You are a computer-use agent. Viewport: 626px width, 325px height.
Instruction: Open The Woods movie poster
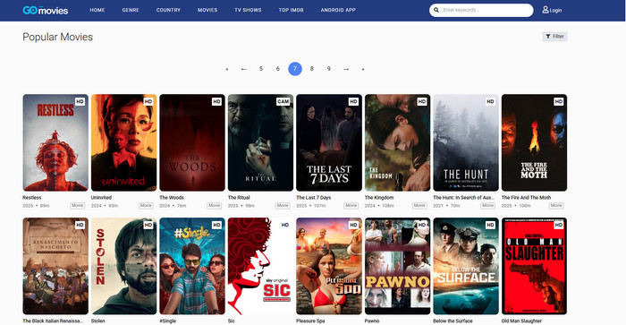pos(192,142)
